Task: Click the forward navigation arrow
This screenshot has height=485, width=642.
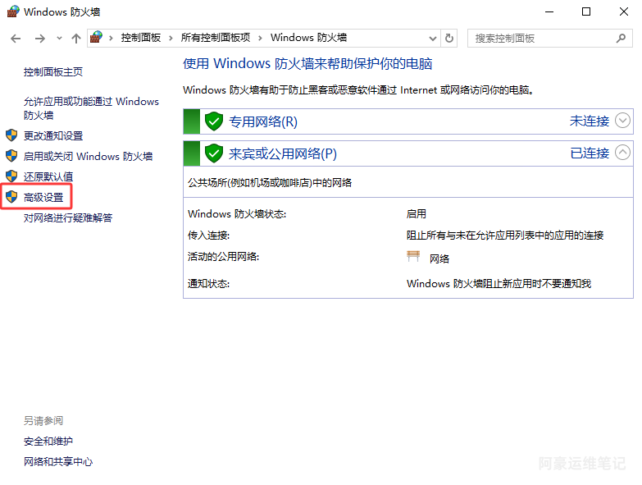Action: tap(39, 39)
